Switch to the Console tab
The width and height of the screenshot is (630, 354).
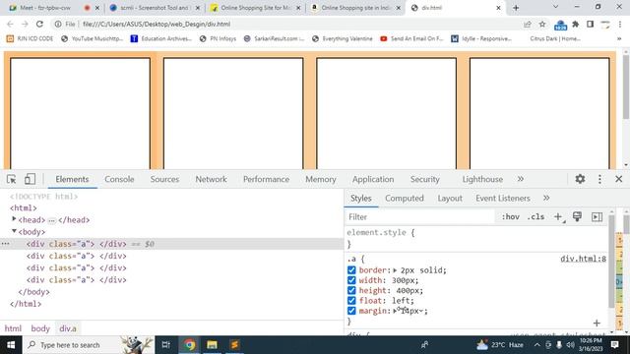click(x=119, y=179)
